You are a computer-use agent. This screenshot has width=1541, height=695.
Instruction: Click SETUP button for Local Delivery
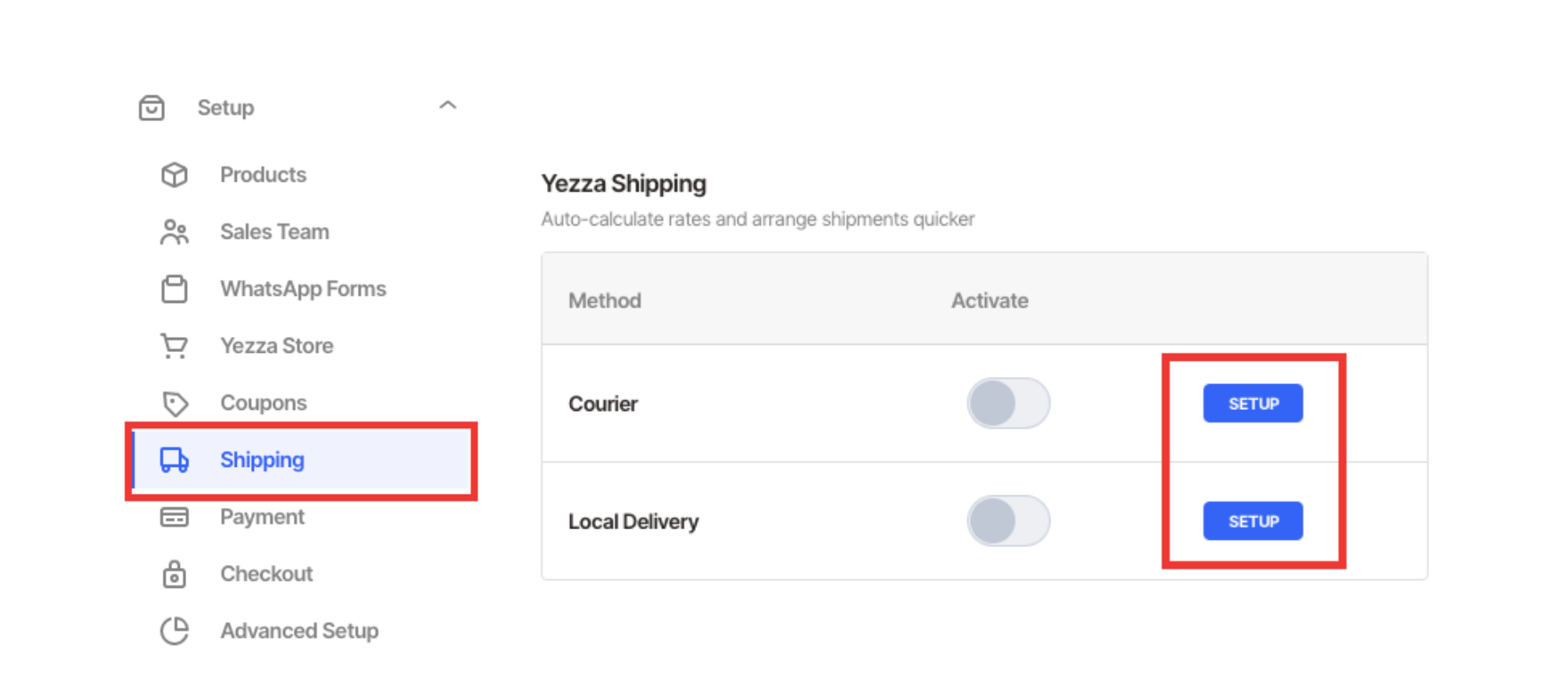tap(1253, 521)
